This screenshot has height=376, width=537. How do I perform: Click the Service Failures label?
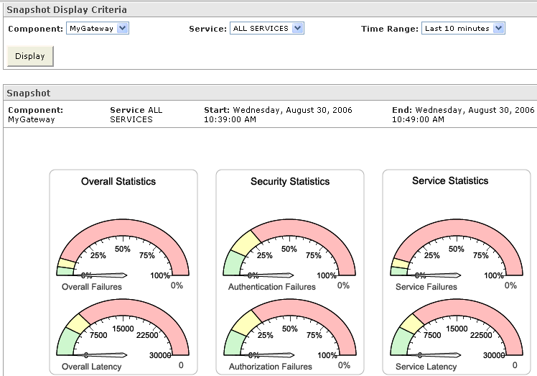426,287
